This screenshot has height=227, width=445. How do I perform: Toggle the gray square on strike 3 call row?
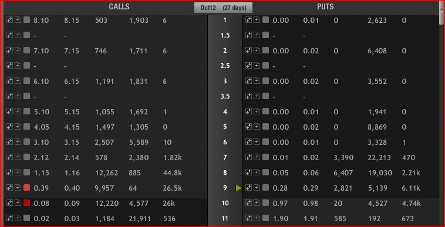26,81
